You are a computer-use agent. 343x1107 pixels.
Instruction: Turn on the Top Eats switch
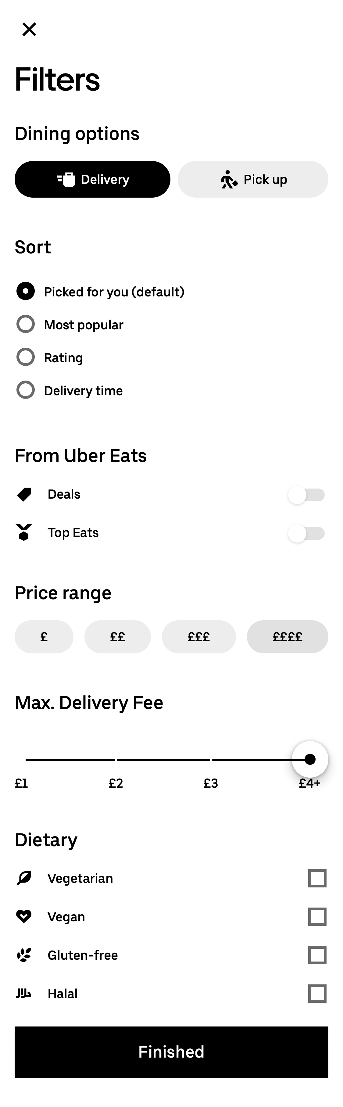pos(306,533)
